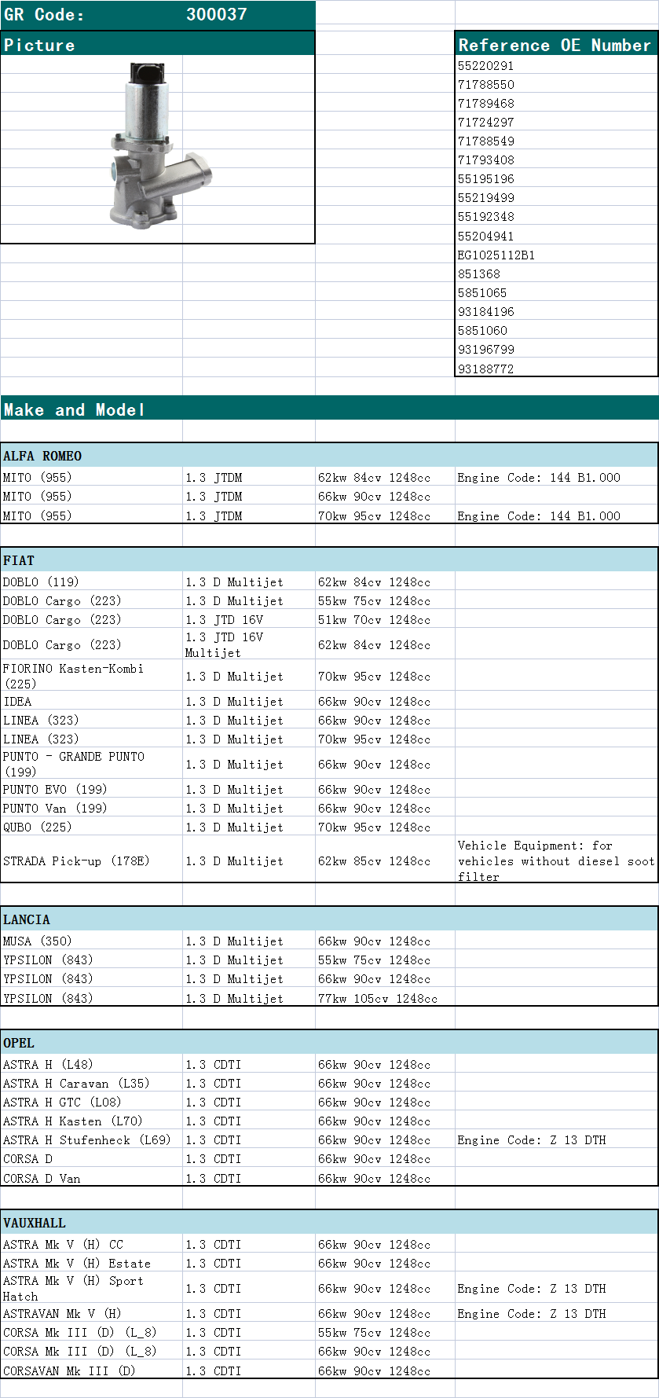Click the 'Make and Model' section header
The width and height of the screenshot is (659, 1398).
329,409
